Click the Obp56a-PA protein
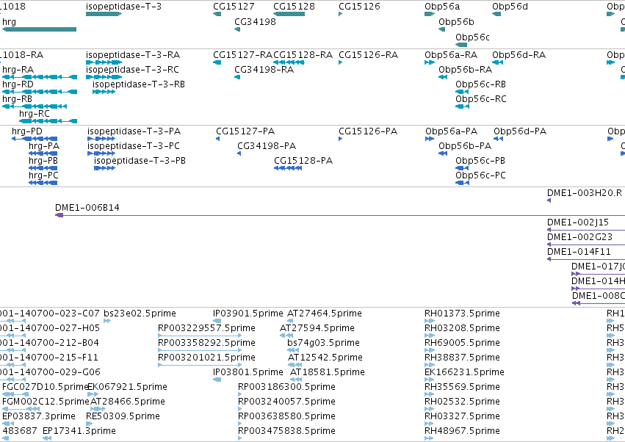The width and height of the screenshot is (625, 442). point(430,139)
